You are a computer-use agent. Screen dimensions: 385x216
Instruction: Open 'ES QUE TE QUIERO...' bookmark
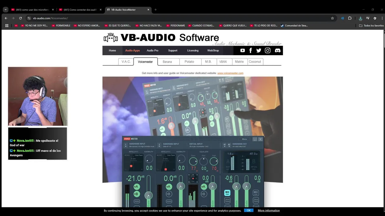(x=118, y=25)
